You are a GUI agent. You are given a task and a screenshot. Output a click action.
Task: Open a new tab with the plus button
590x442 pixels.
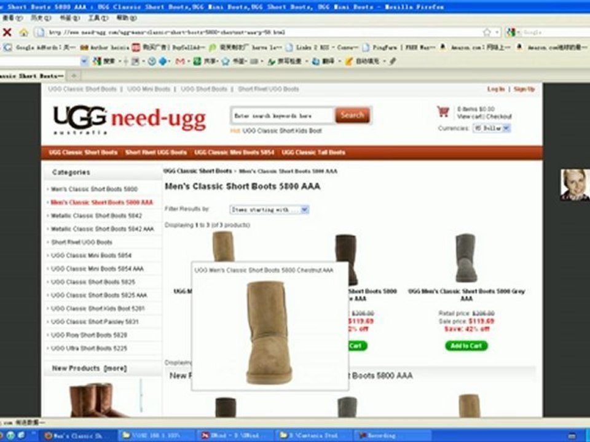74,76
